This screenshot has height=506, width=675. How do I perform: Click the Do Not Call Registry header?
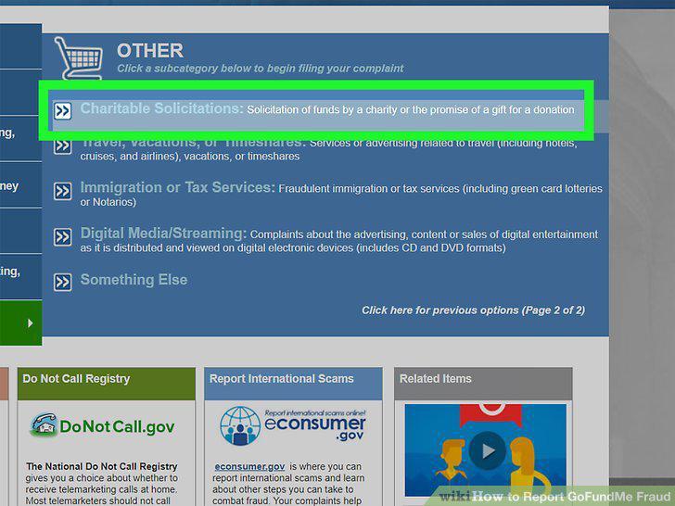pyautogui.click(x=107, y=384)
